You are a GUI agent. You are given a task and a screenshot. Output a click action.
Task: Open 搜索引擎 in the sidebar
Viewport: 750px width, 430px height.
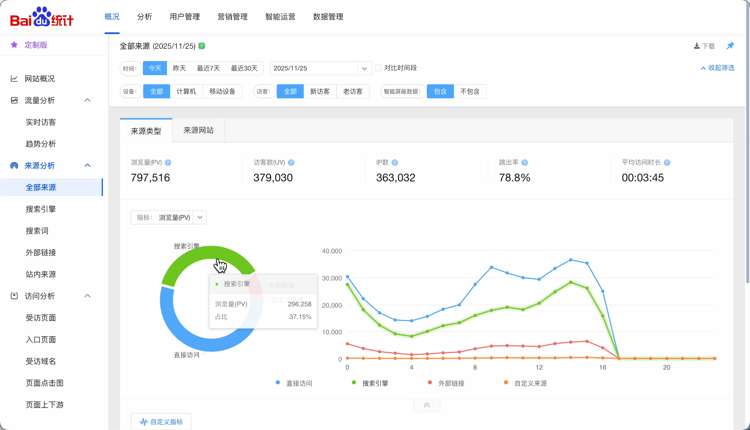pyautogui.click(x=41, y=209)
